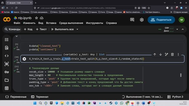Open the Files folder sidebar icon

click(x=6, y=80)
